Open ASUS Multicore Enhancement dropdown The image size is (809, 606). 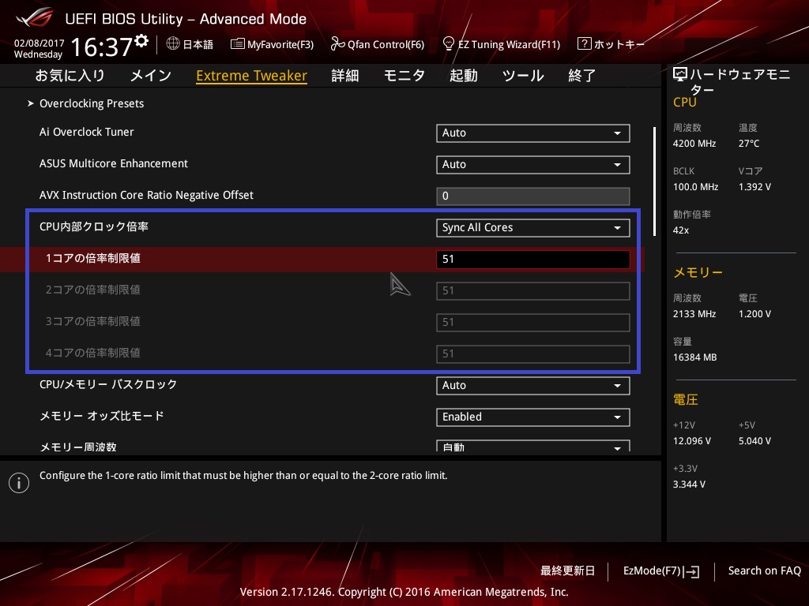(x=532, y=164)
